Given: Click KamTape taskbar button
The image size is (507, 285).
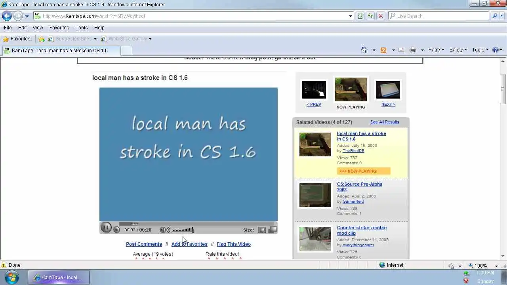Looking at the screenshot, I should (59, 277).
